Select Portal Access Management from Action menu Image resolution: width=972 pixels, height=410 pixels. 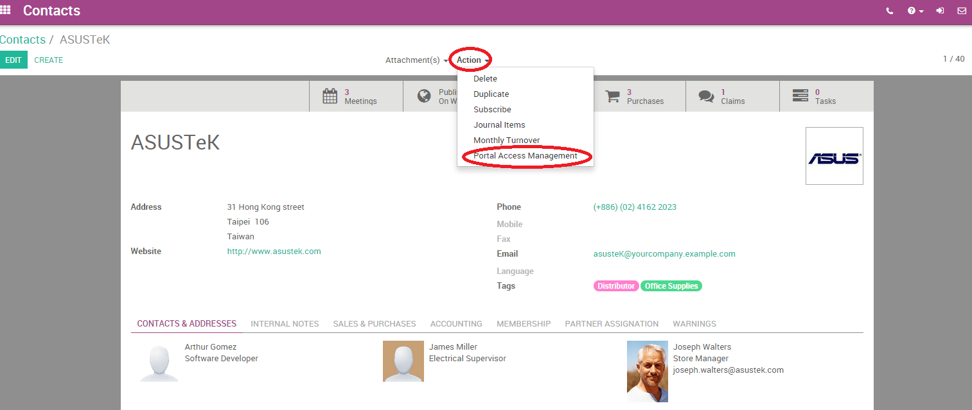coord(526,155)
